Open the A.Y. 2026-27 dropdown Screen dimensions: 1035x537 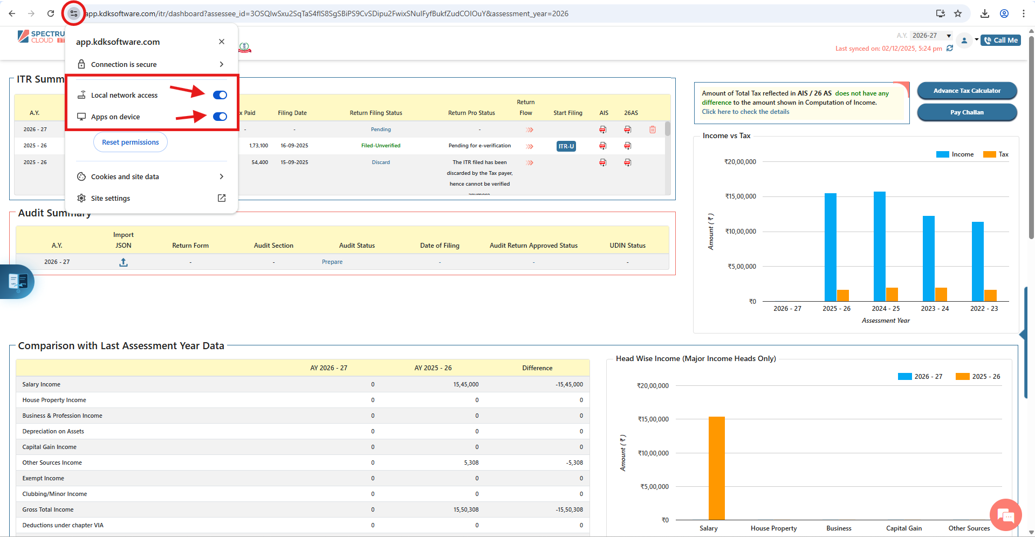(x=931, y=36)
